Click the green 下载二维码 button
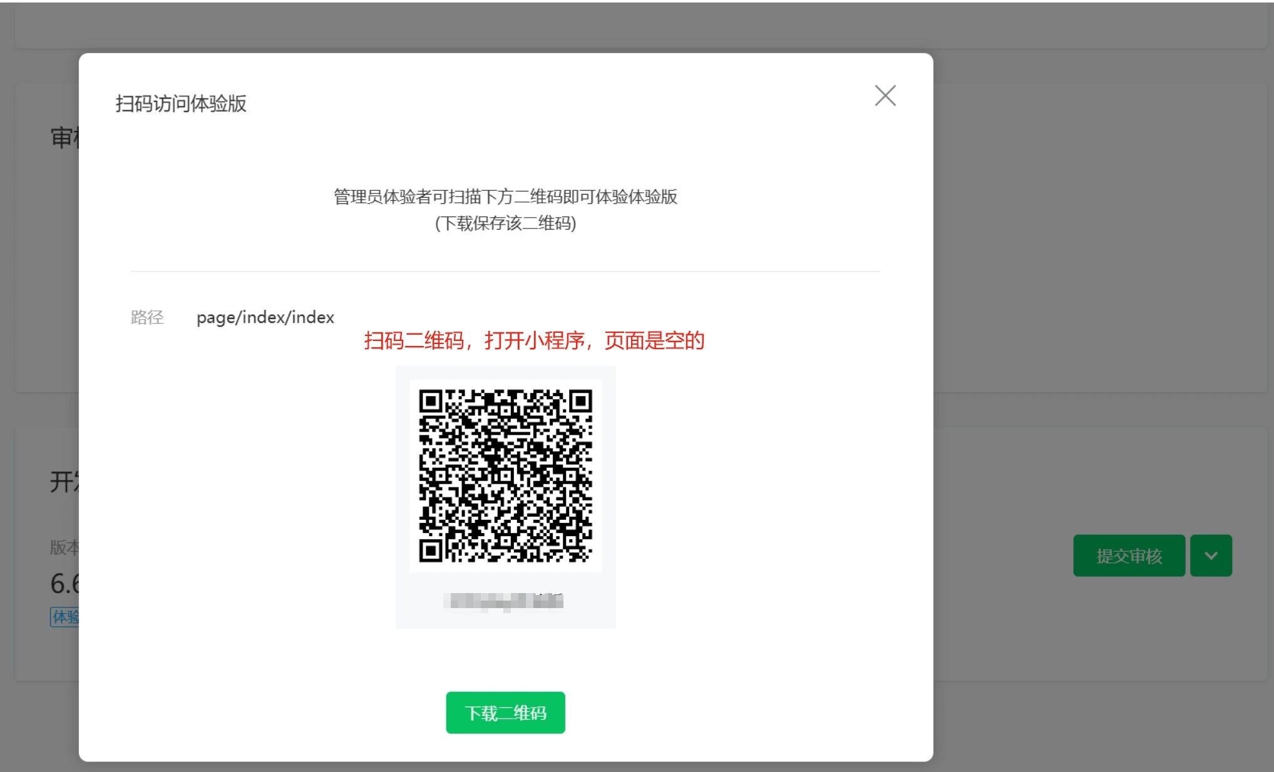This screenshot has height=772, width=1274. click(505, 713)
